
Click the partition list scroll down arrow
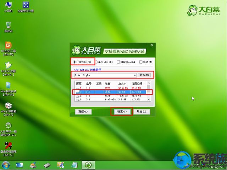pos(149,99)
